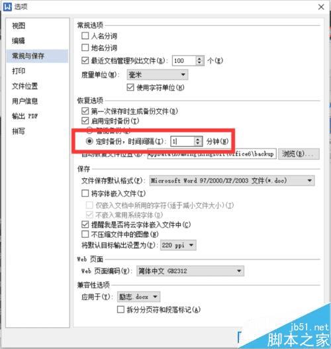Expand the Web 页面编码 dropdown
331x349 pixels.
pos(190,271)
